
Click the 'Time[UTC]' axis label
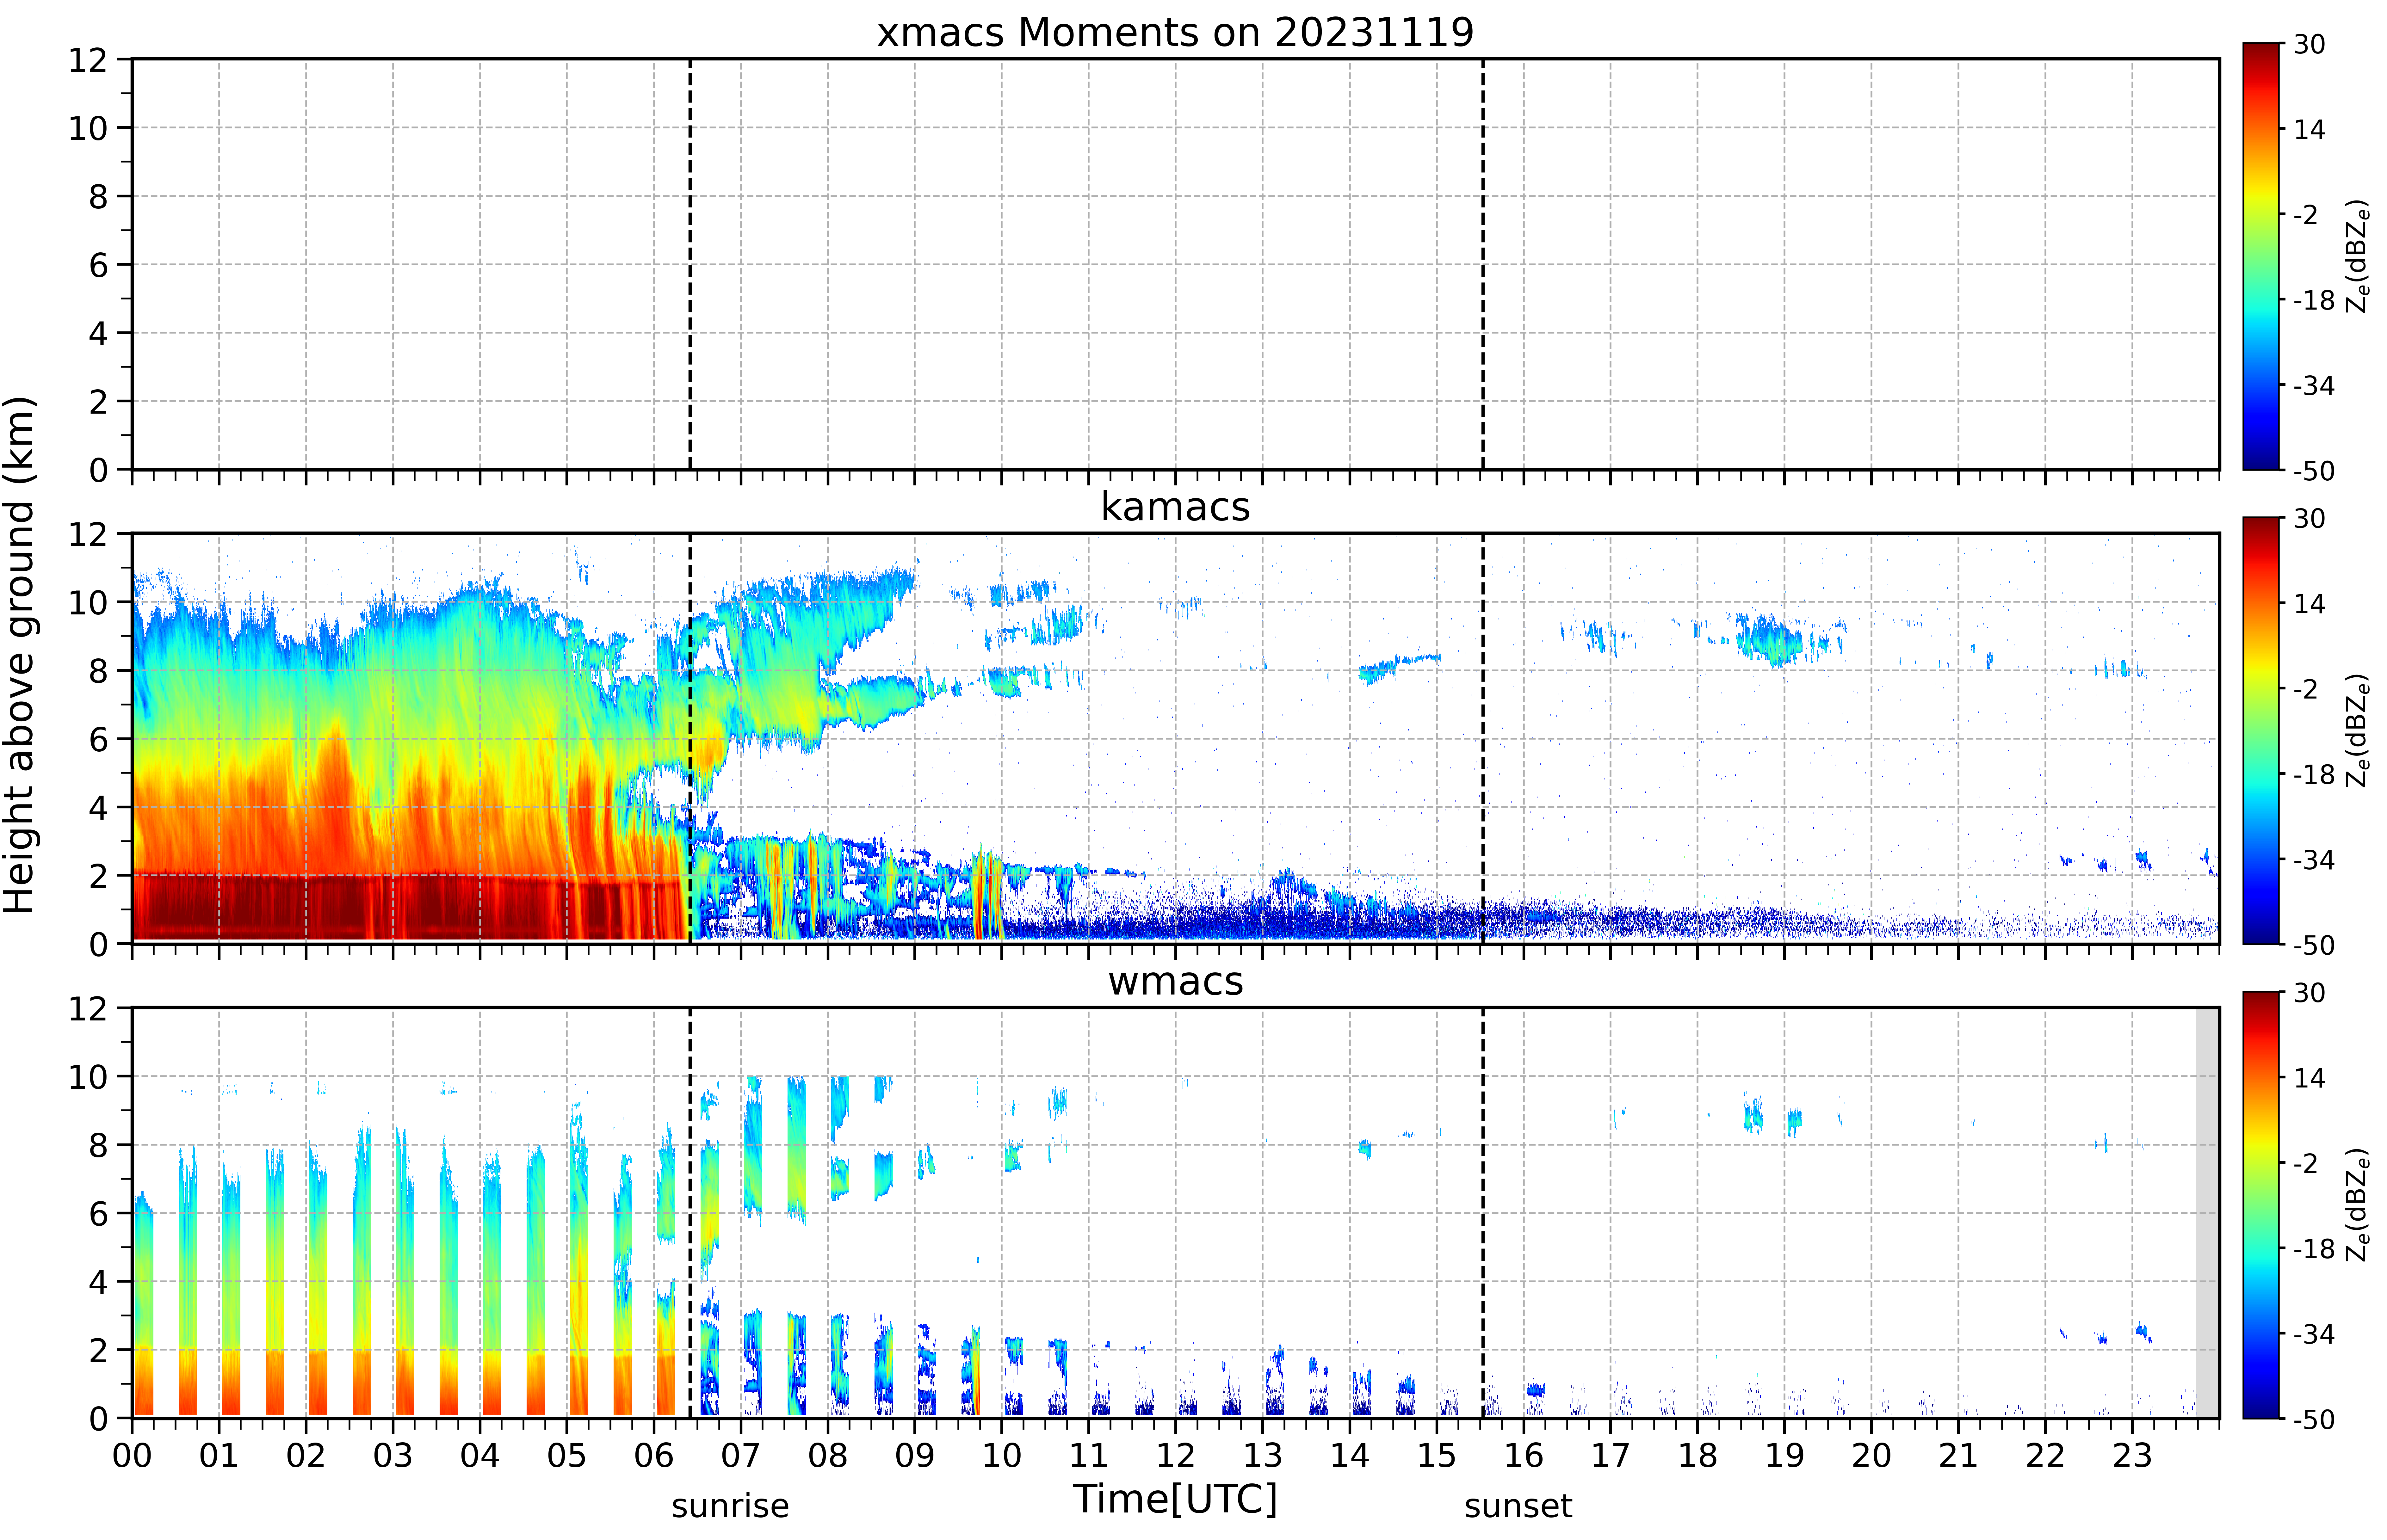tap(1175, 1499)
